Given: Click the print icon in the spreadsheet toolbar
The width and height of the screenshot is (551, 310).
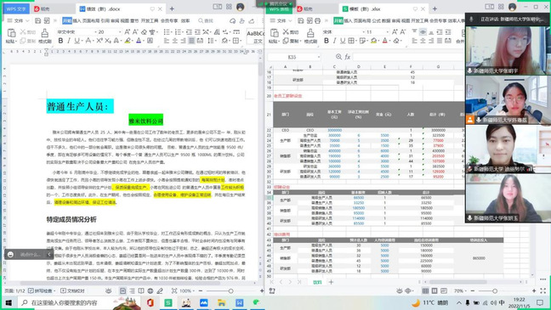Looking at the screenshot, I should (317, 21).
